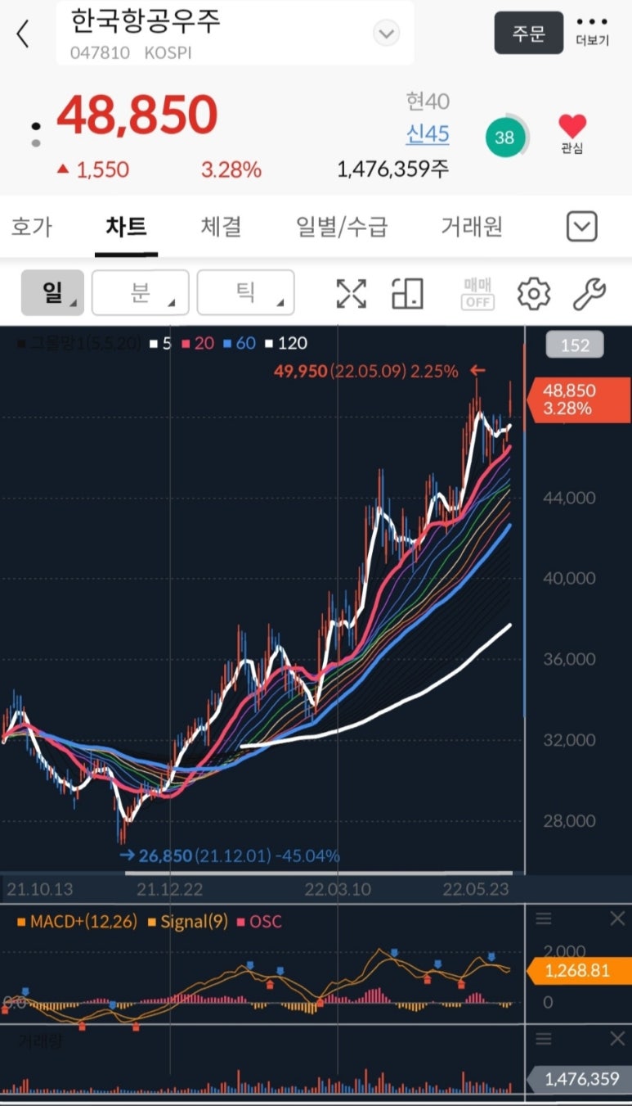
Task: Tap the 현40 label
Action: tap(428, 102)
